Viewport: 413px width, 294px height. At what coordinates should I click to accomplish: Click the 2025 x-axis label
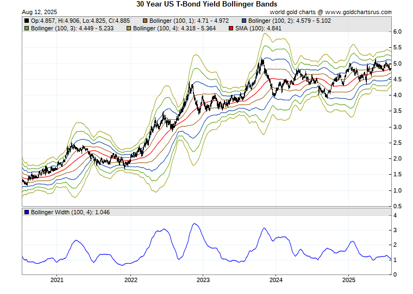(x=349, y=280)
